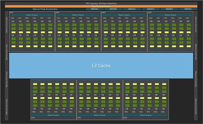Select GPC label of second top cluster
Viewport: 203px width, 124px height.
tap(58, 13)
